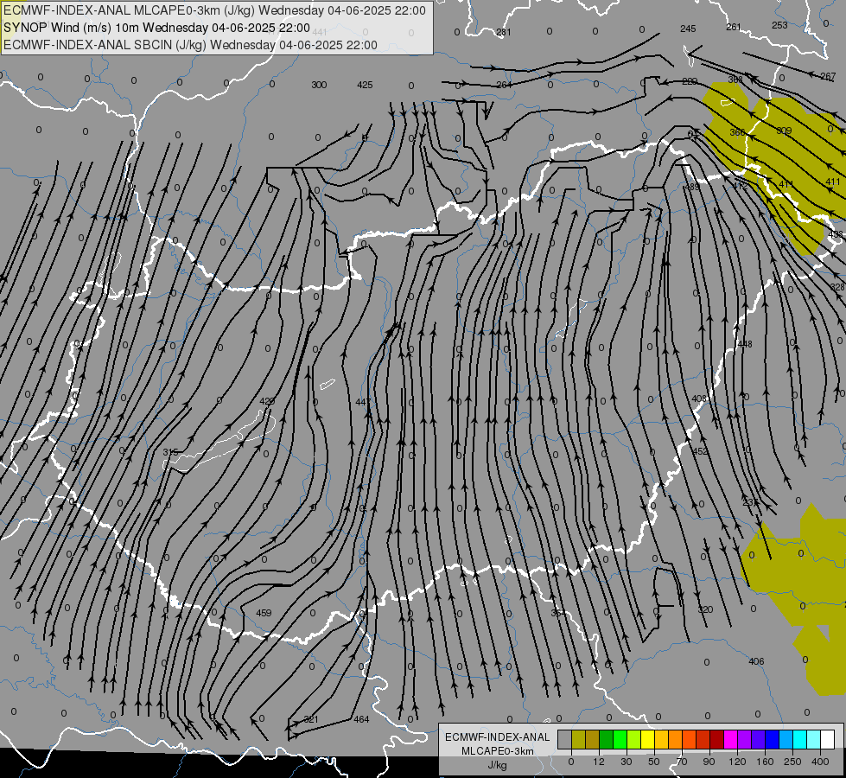846x778 pixels.
Task: Click station value 448 on map
Action: click(745, 344)
